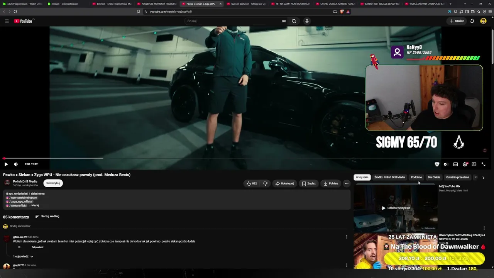The height and width of the screenshot is (278, 494).
Task: Toggle subtitles on the player
Action: pos(455,164)
